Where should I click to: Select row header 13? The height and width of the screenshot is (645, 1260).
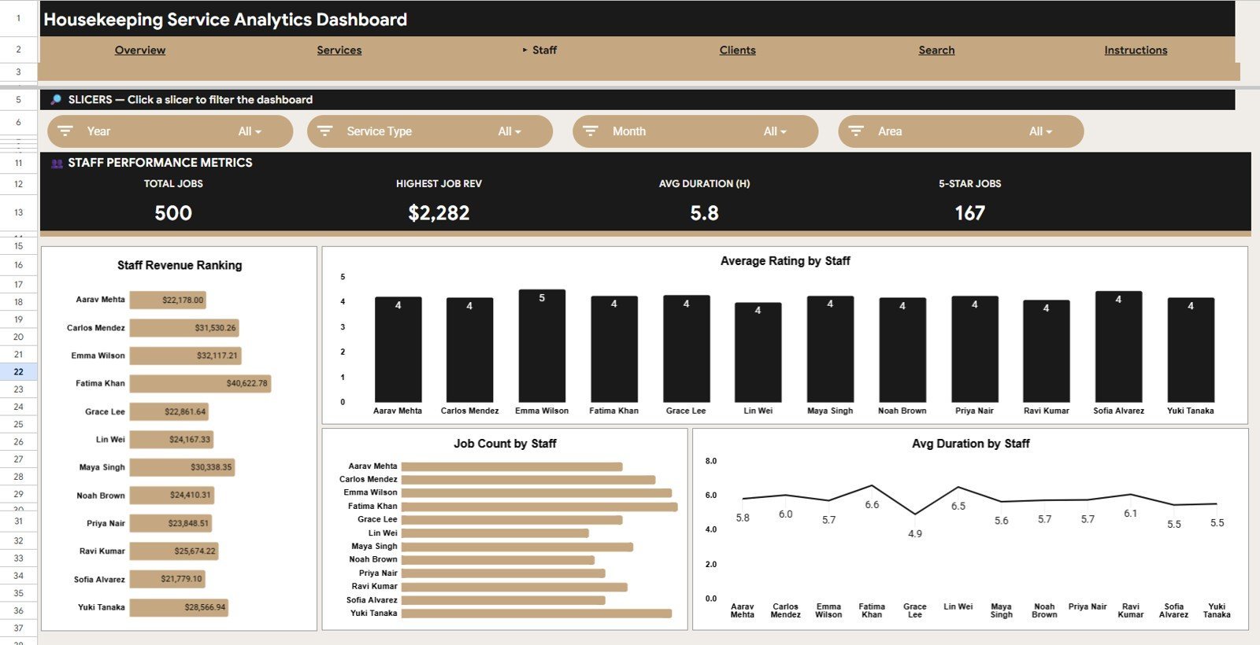tap(18, 212)
